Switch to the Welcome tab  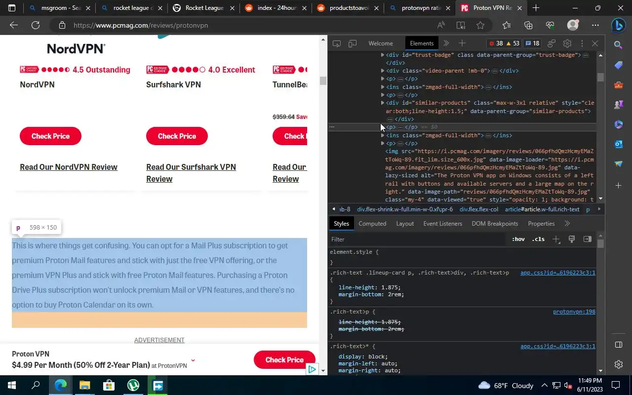point(381,43)
